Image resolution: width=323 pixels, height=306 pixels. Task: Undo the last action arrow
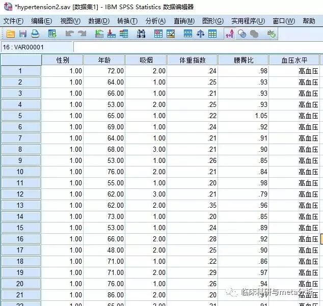pos(70,34)
